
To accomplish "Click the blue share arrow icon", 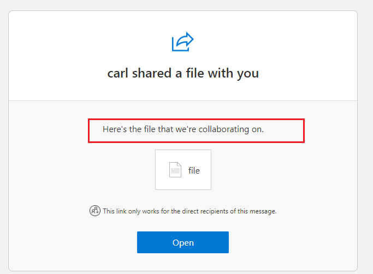I will 183,41.
